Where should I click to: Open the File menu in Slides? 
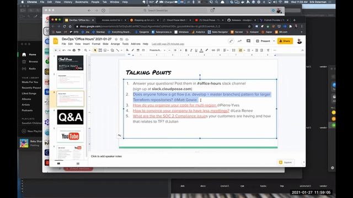point(64,44)
